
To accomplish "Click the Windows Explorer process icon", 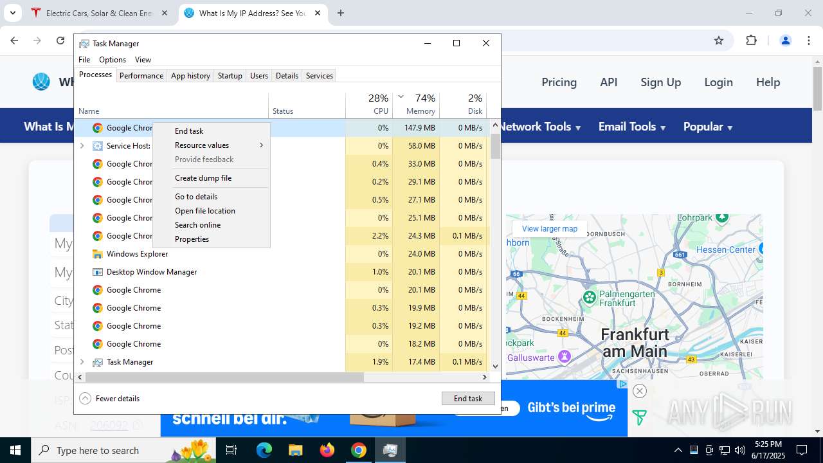I will (98, 254).
